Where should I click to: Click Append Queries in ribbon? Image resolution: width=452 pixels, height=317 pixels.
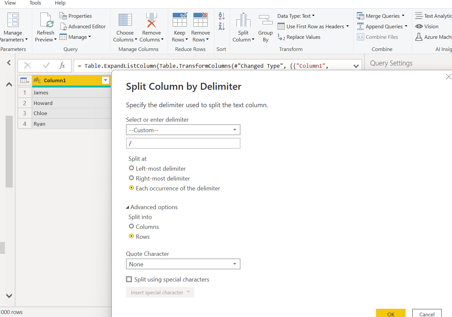[x=382, y=26]
